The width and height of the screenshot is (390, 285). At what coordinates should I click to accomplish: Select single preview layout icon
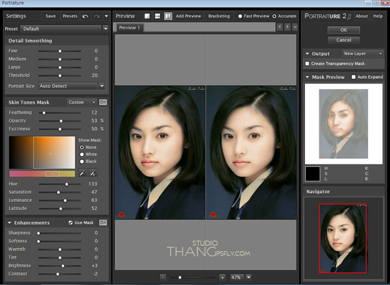click(x=147, y=16)
